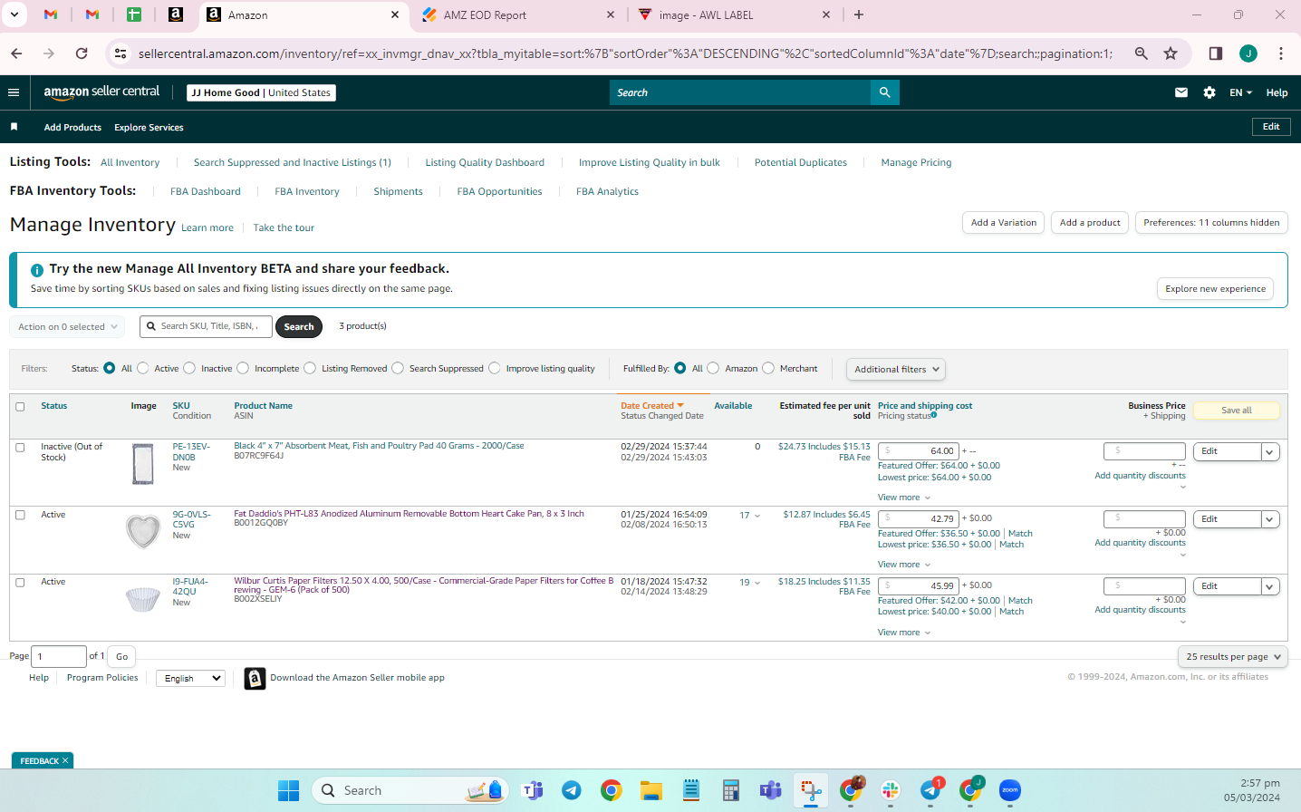Switch to the AMZ EOD Report tab

click(518, 14)
